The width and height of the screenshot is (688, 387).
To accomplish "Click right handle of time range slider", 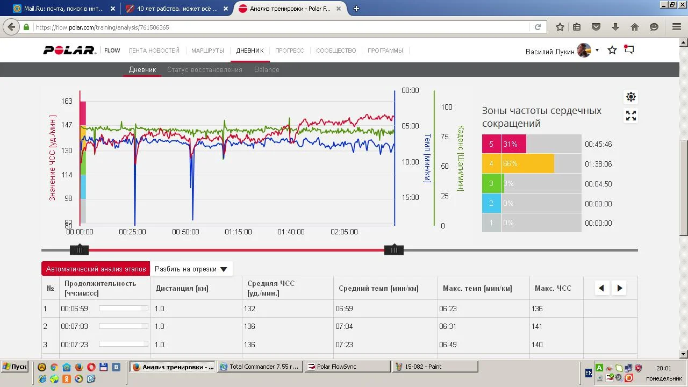I will tap(394, 249).
